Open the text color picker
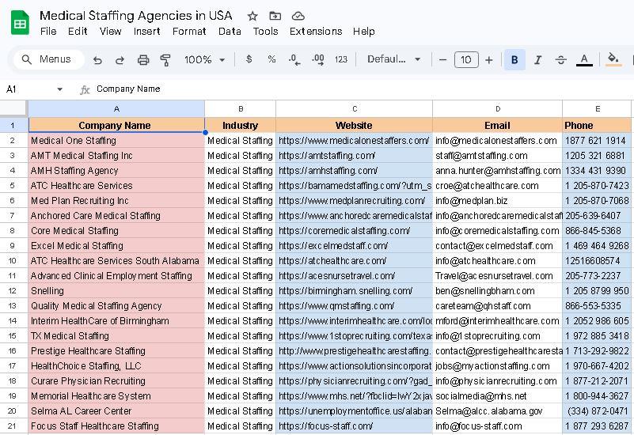The image size is (634, 435). pos(584,60)
